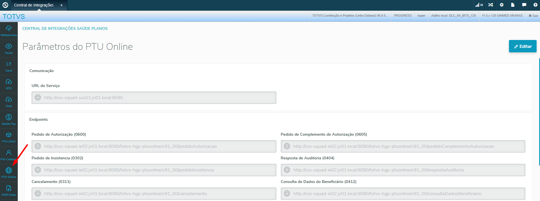The width and height of the screenshot is (540, 201).
Task: Click globe icon in Resposta de Auditoria field
Action: click(x=287, y=170)
